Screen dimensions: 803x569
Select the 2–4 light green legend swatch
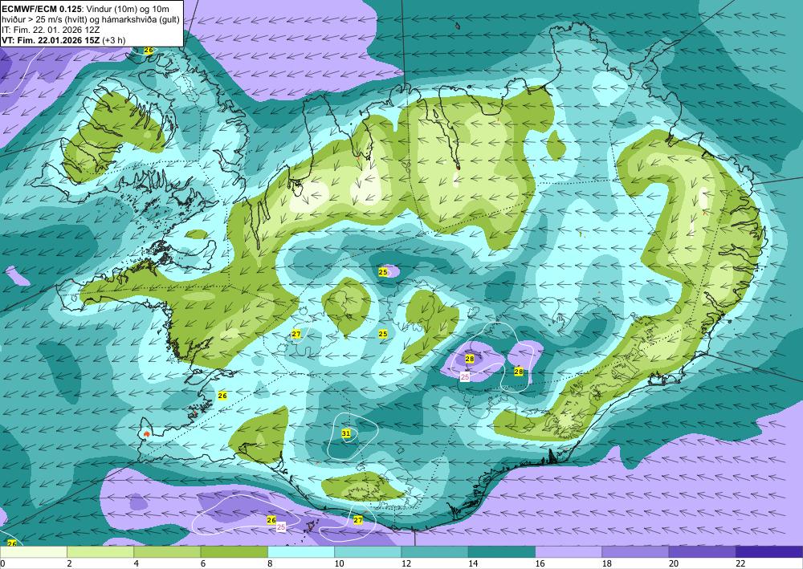(x=100, y=551)
